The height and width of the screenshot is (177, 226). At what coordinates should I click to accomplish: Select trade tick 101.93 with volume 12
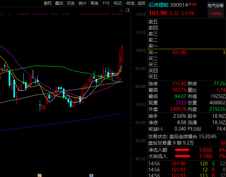pos(187,170)
